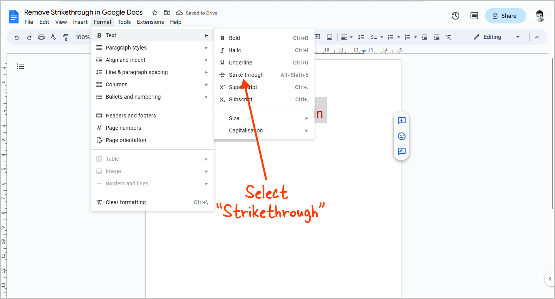Open version history clock icon

tap(456, 16)
